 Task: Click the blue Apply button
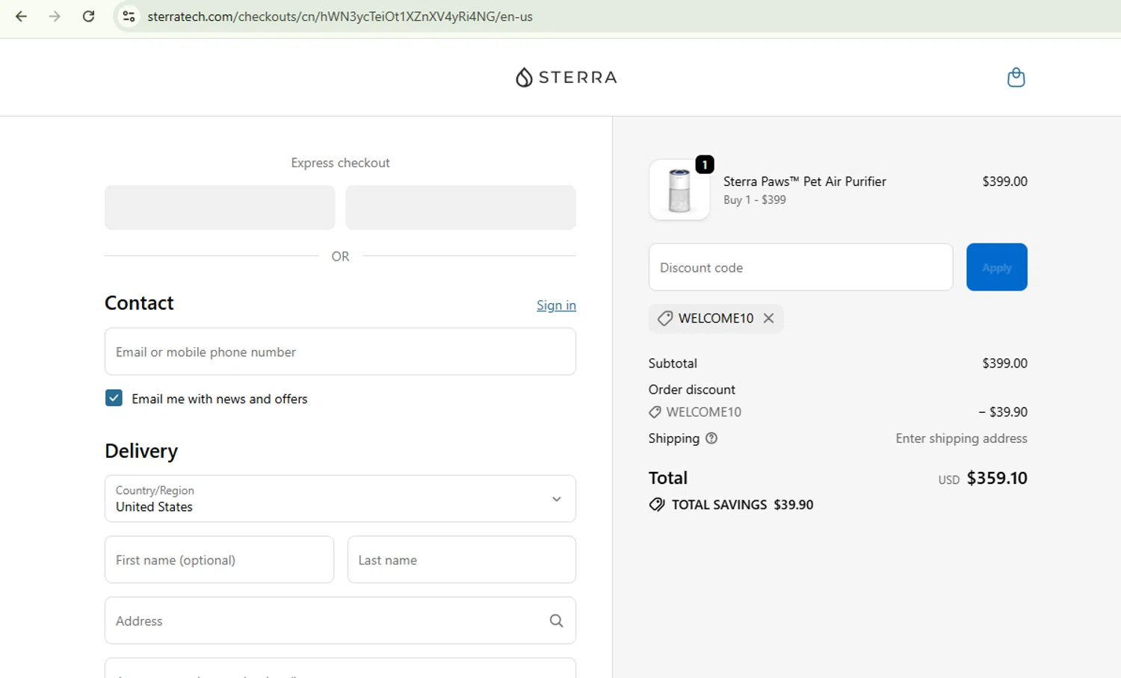click(996, 267)
